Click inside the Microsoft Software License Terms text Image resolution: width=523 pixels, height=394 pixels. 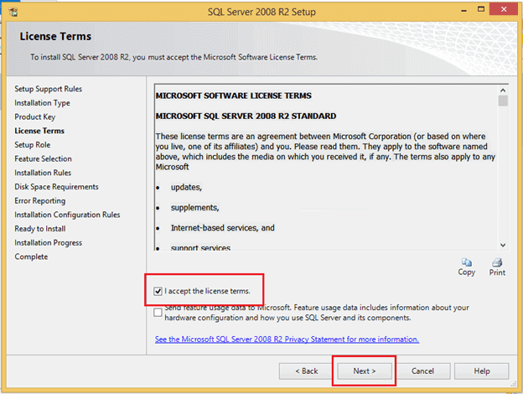[323, 147]
